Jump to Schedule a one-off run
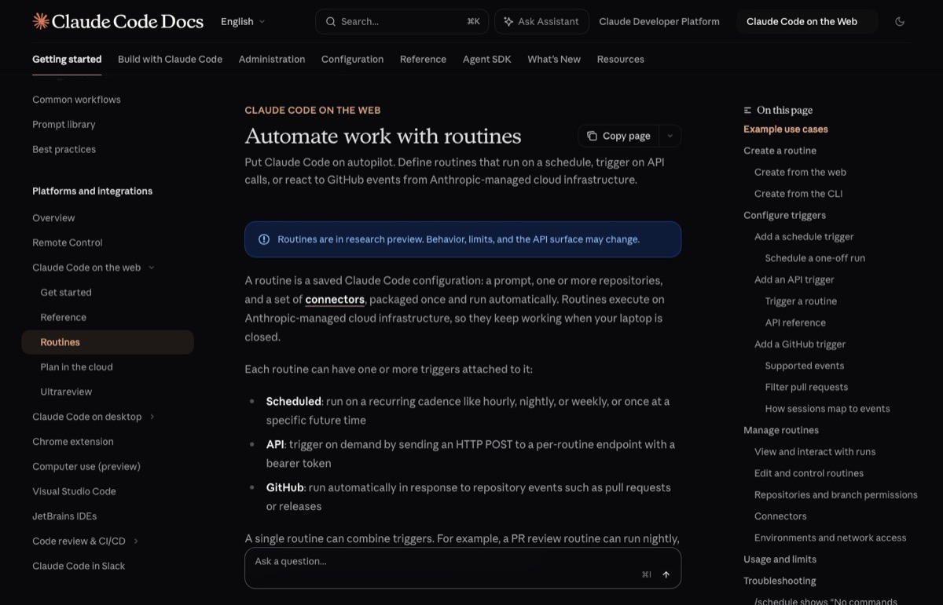 815,258
